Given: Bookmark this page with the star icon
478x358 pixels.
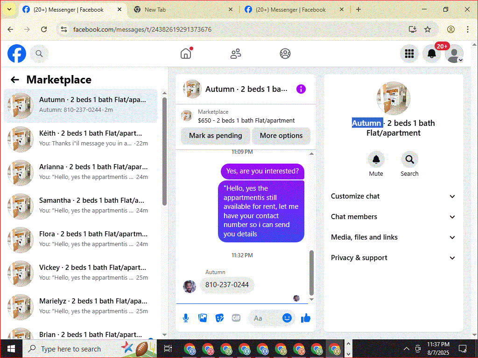Looking at the screenshot, I should pyautogui.click(x=428, y=29).
